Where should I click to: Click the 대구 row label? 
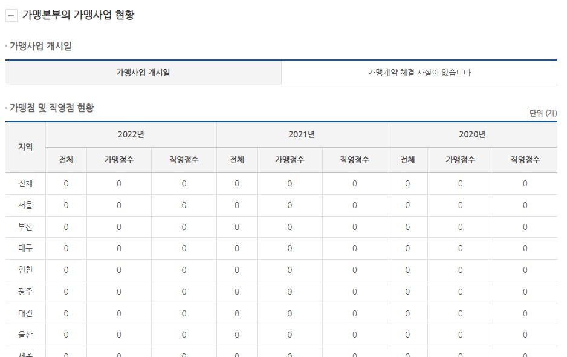click(x=25, y=248)
